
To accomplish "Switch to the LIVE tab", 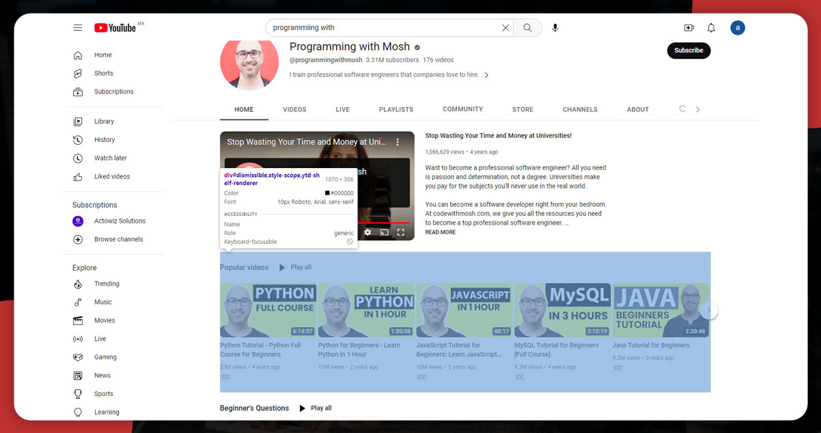I will 343,109.
